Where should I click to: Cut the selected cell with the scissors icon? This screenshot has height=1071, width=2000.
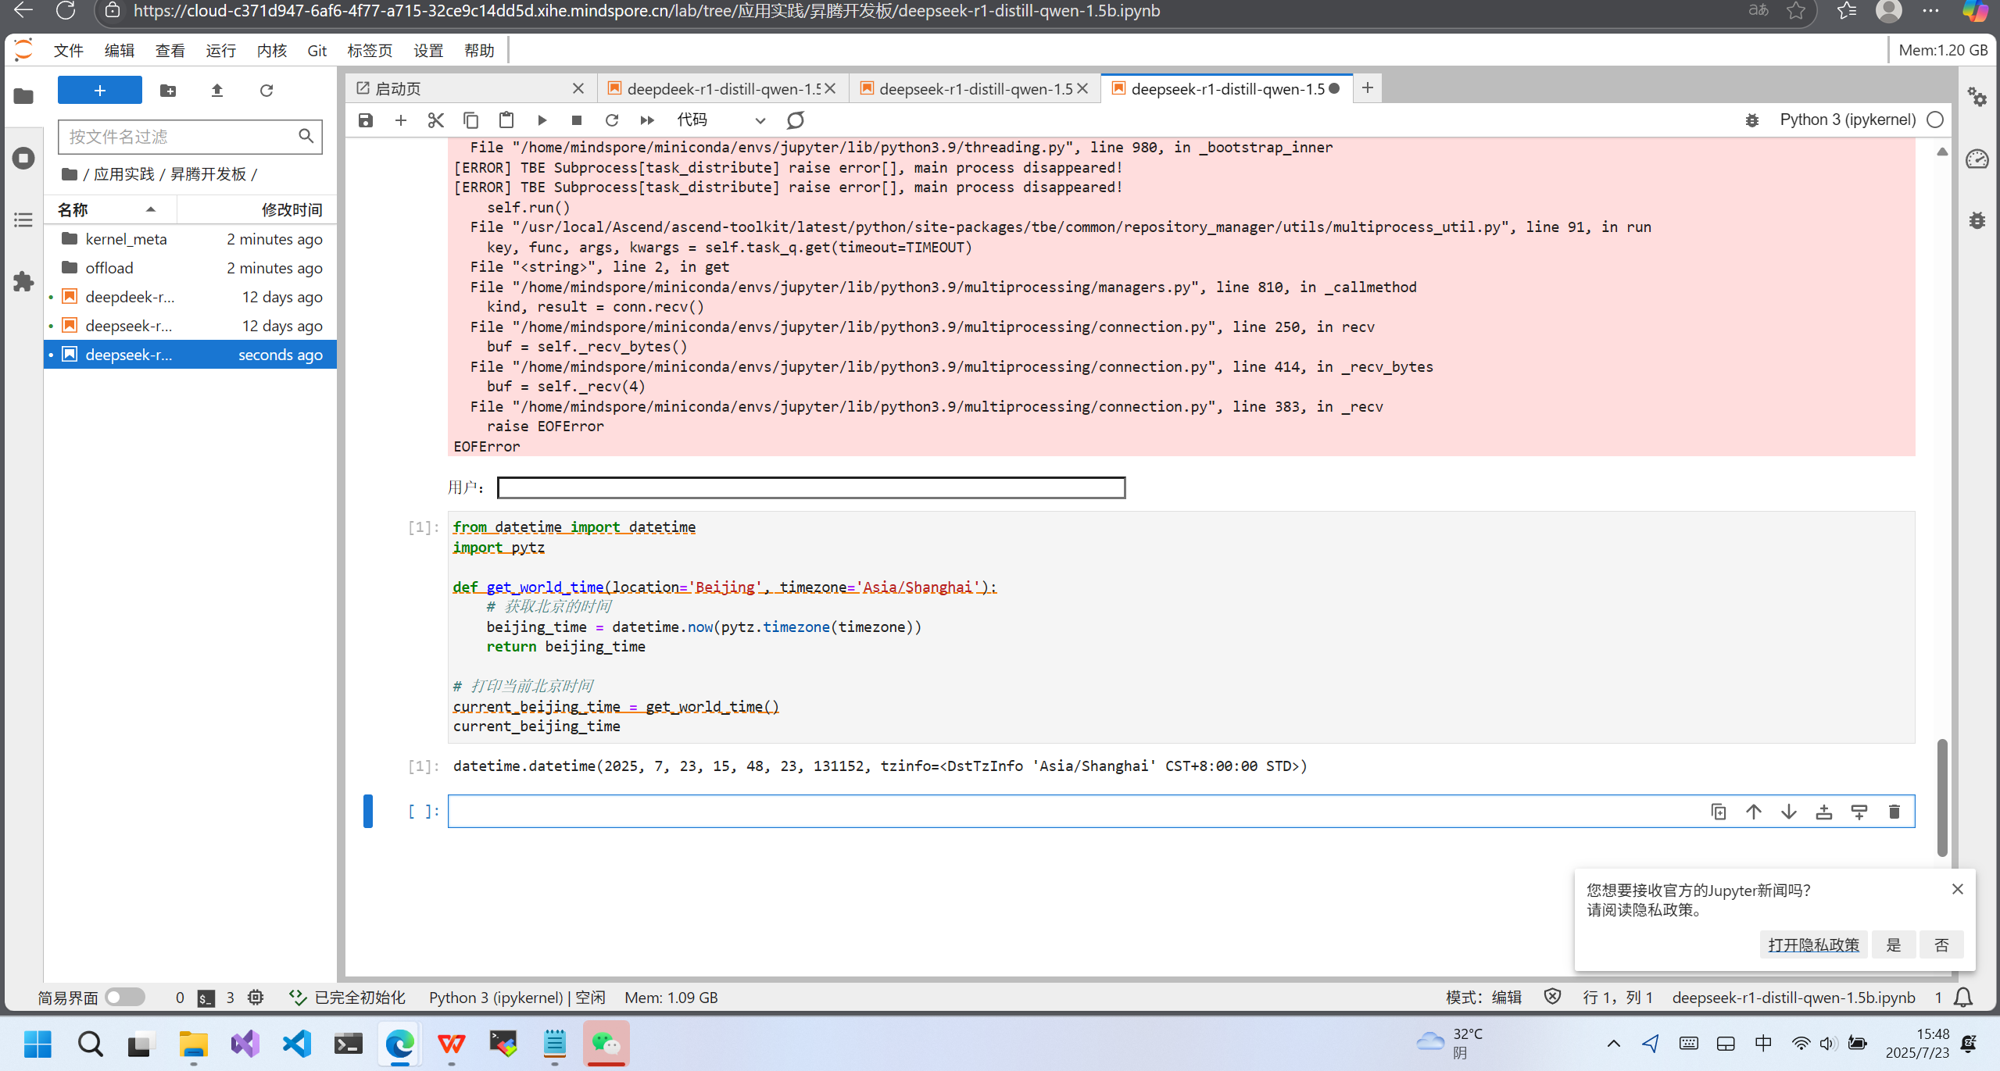pos(435,120)
